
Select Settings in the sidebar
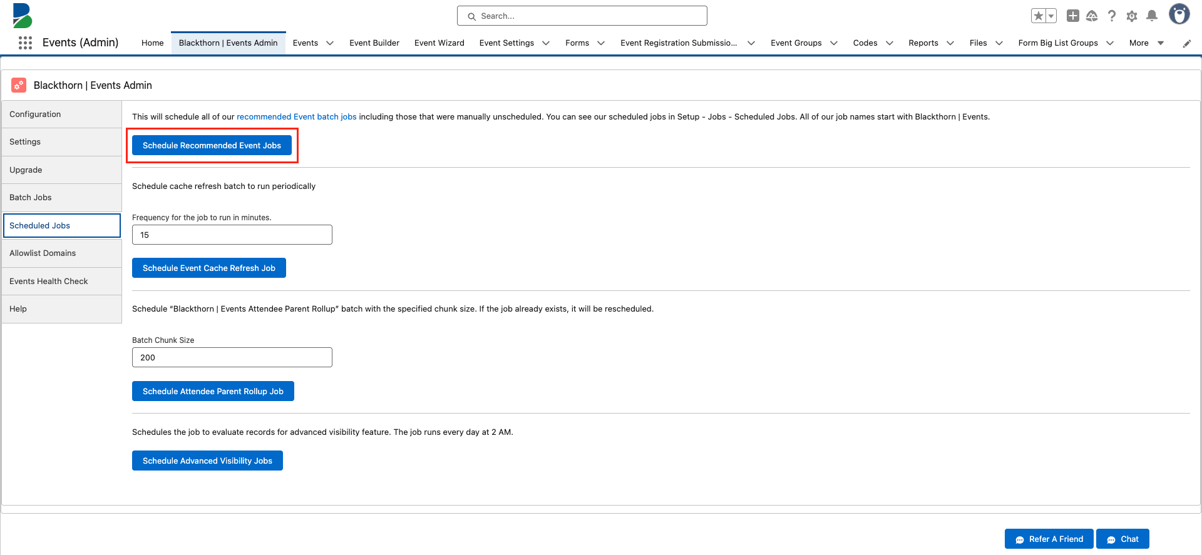(62, 142)
